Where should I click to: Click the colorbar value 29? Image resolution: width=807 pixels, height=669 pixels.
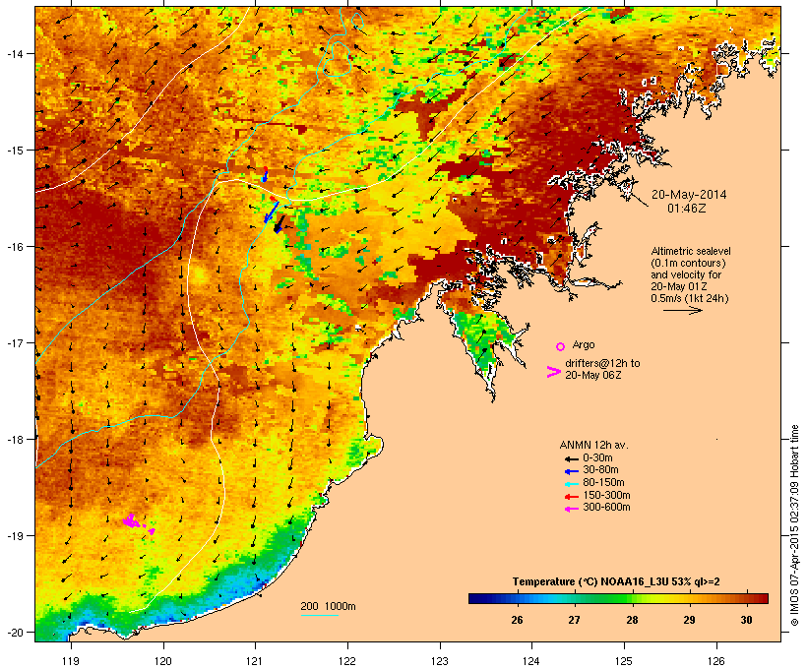coord(689,620)
